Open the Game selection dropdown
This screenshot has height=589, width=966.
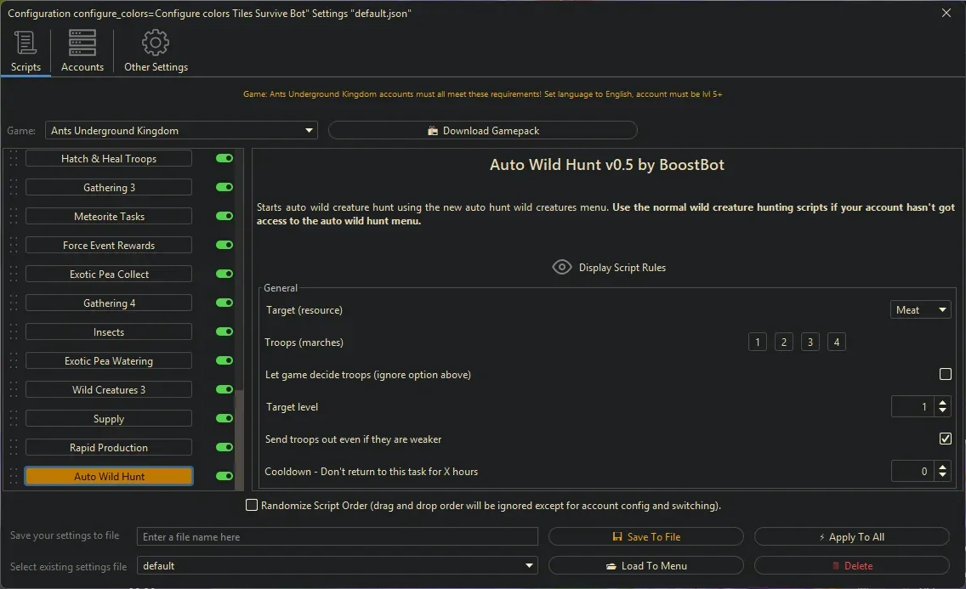point(181,131)
